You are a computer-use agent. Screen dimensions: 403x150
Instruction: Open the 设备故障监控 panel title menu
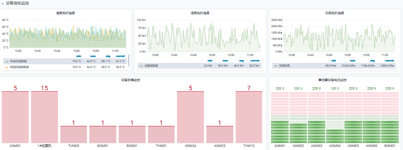pos(130,80)
